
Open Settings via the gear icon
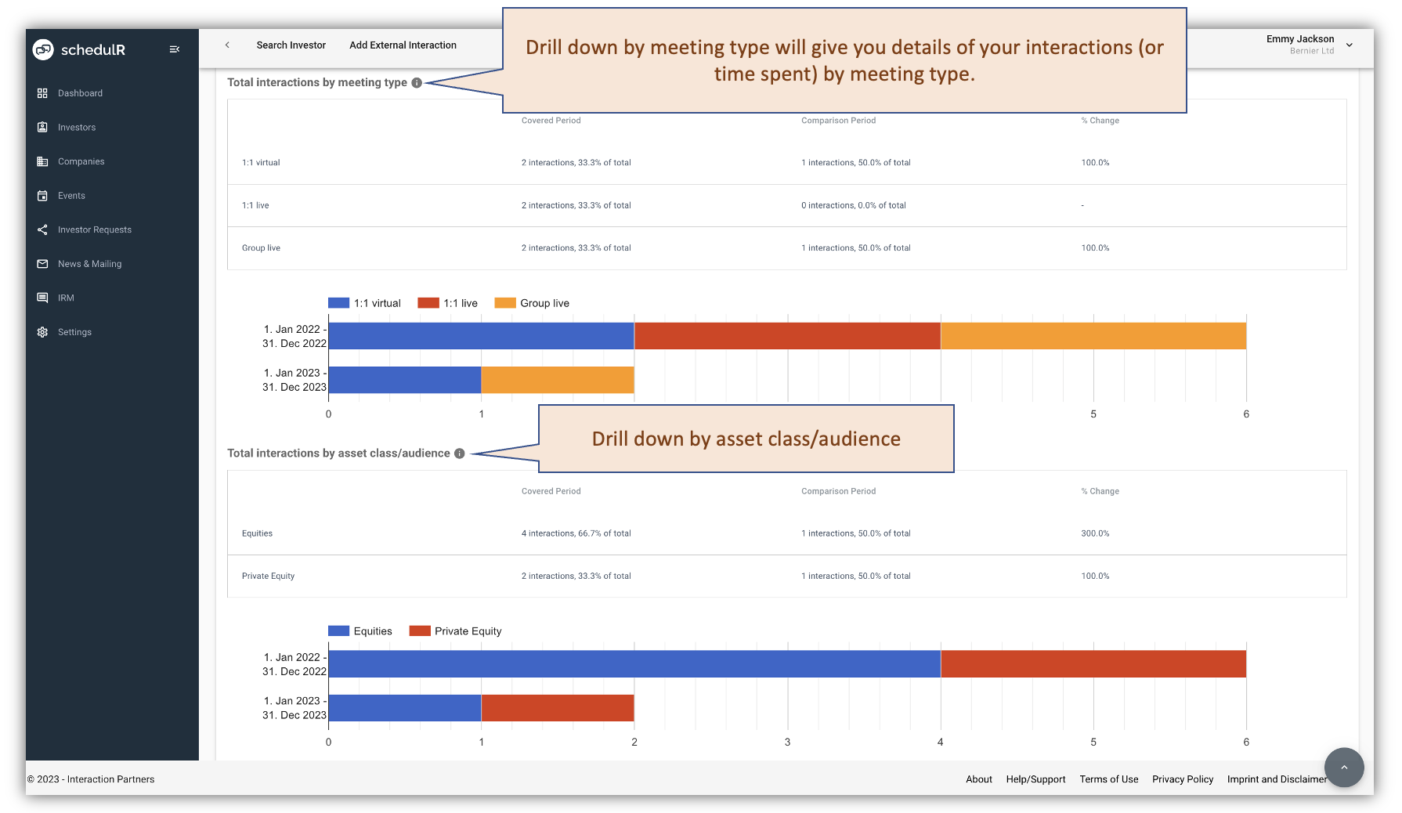tap(43, 331)
